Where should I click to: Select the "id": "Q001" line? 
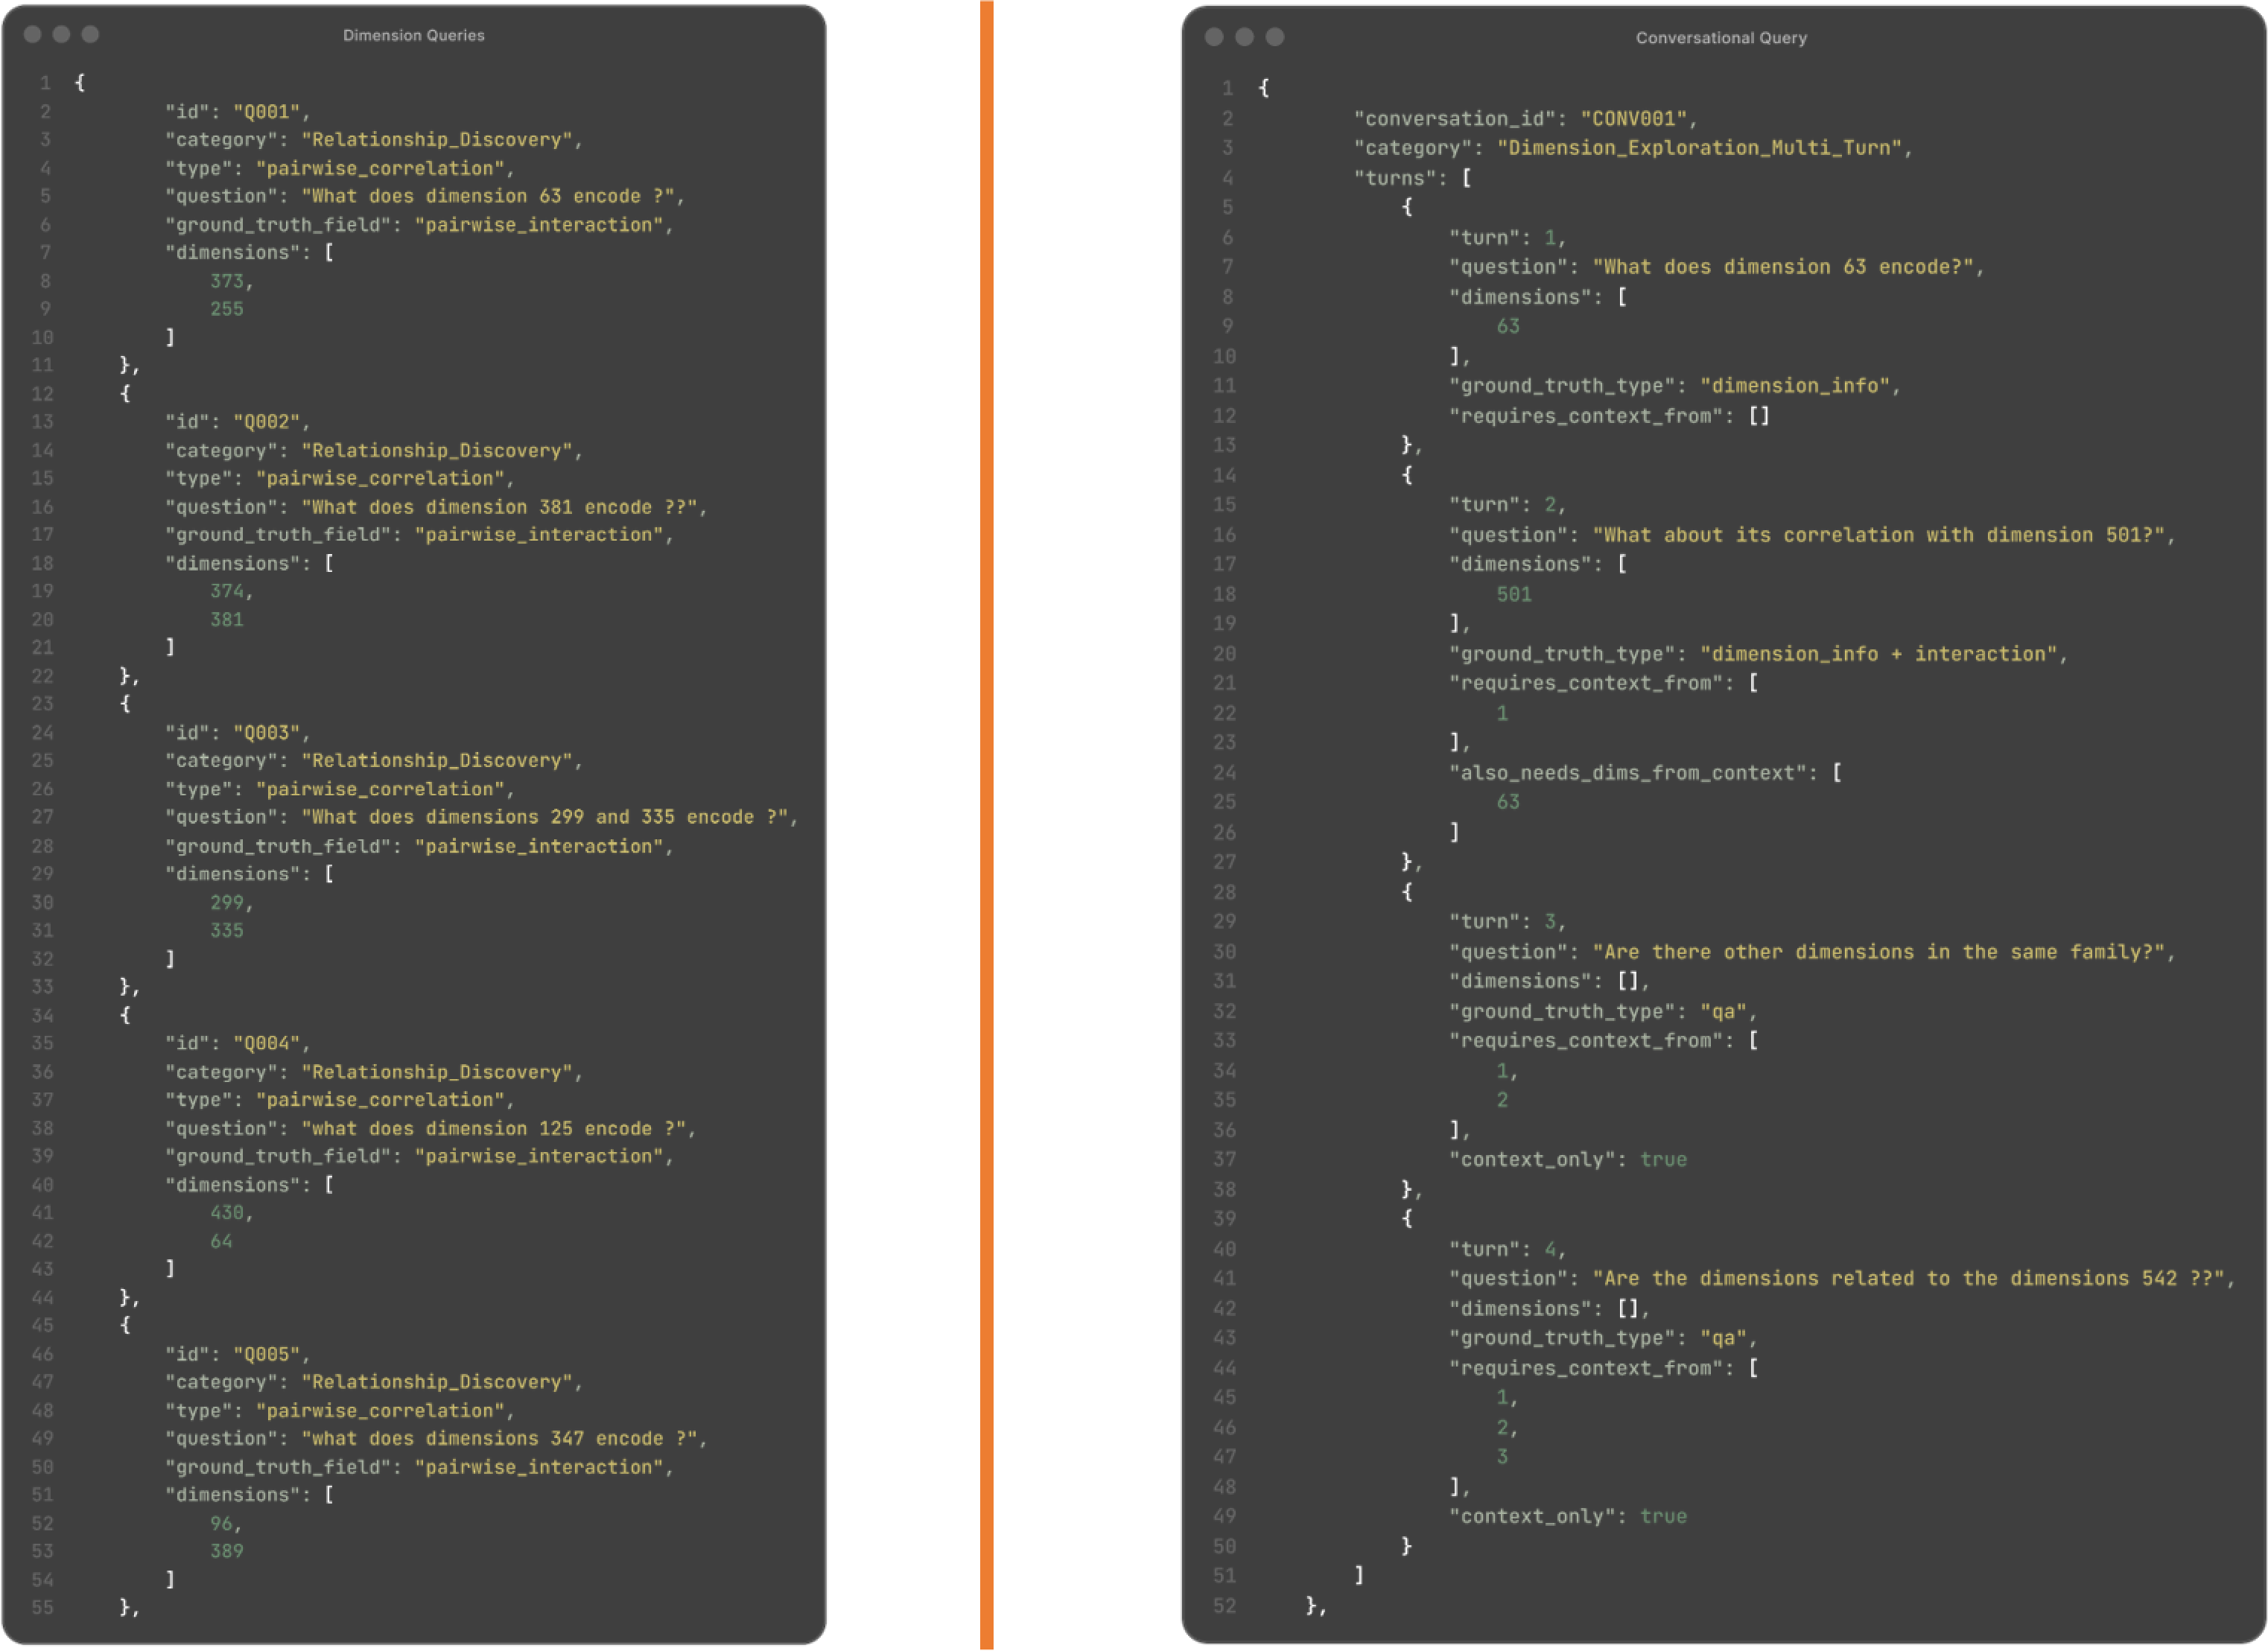click(x=237, y=112)
